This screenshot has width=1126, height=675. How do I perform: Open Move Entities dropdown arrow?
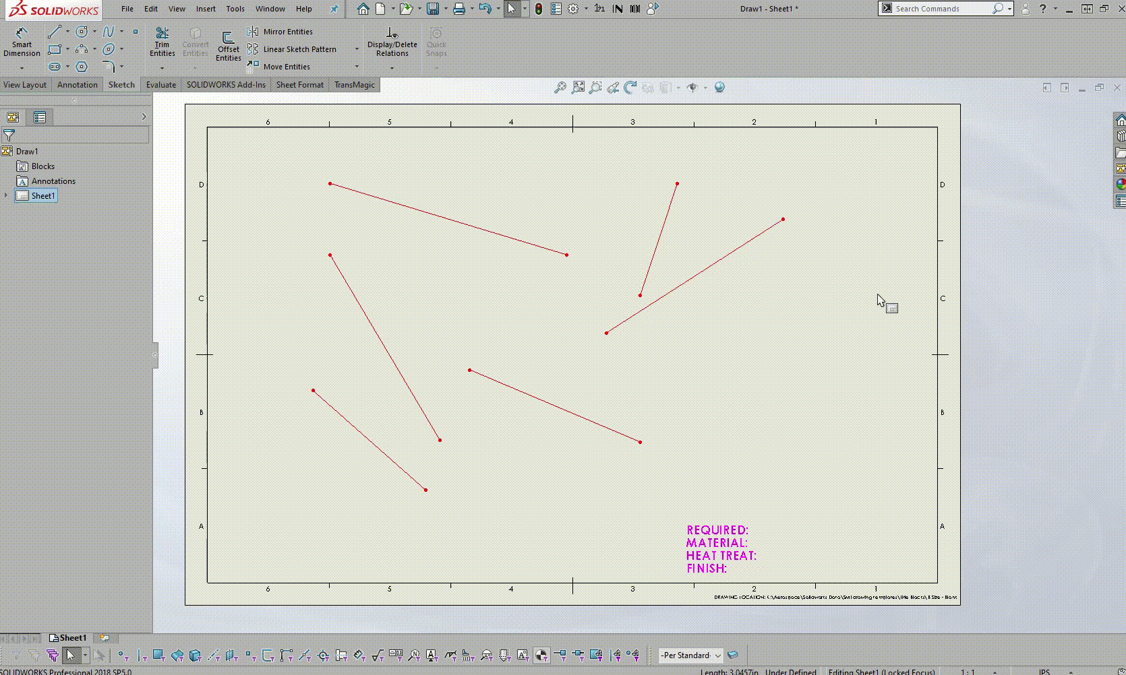pyautogui.click(x=357, y=67)
